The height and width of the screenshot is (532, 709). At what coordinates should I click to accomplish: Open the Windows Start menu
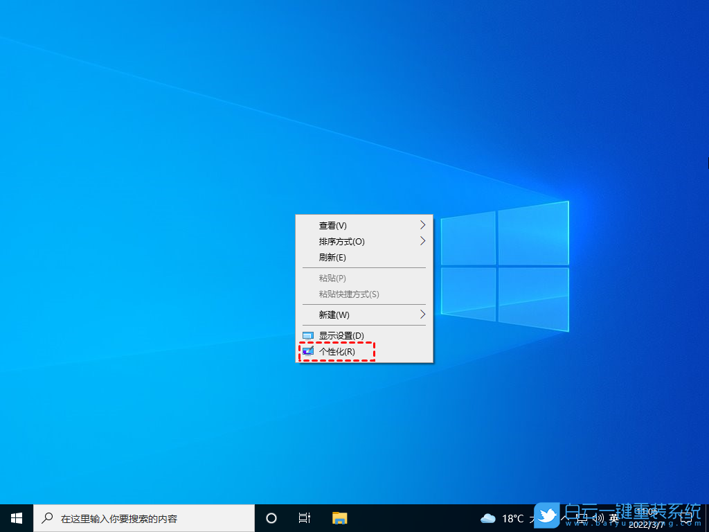[x=15, y=517]
